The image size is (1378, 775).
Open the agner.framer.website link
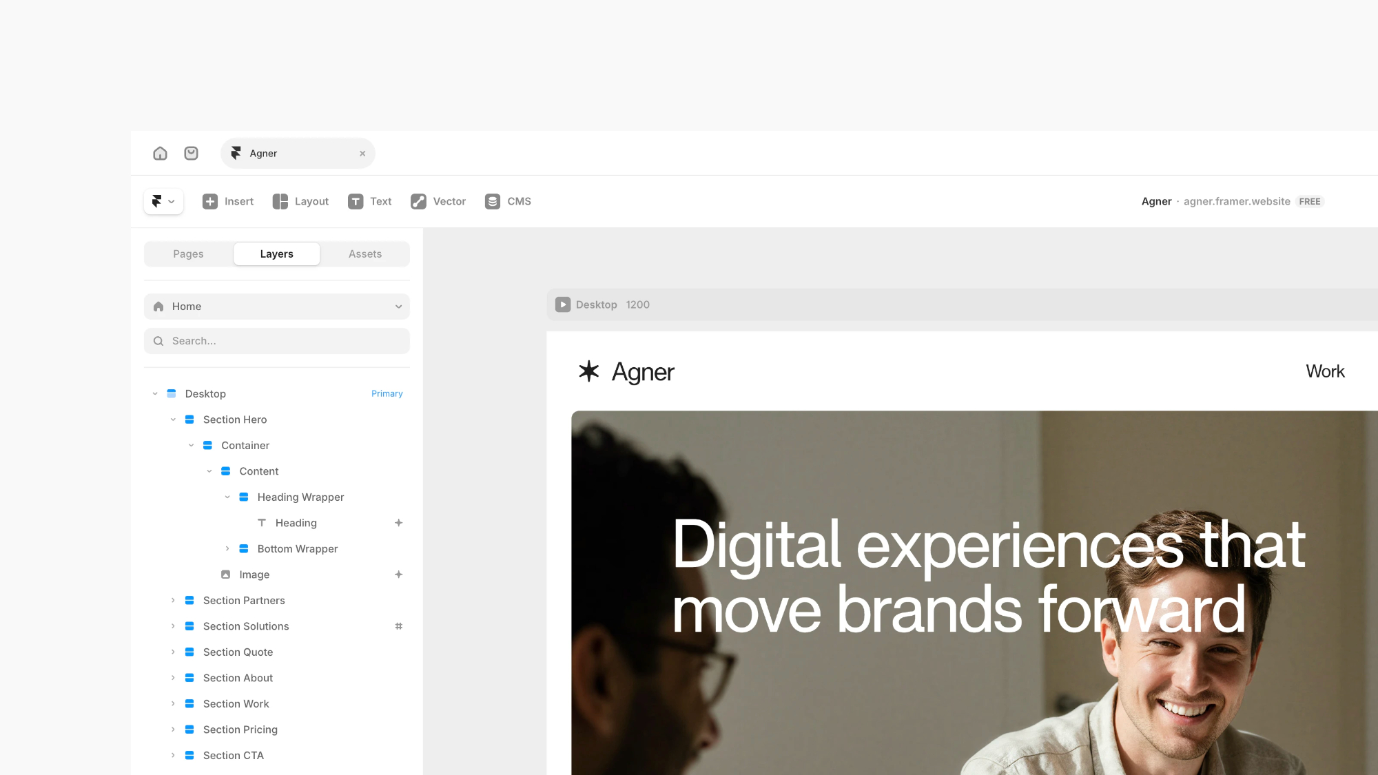(1237, 201)
